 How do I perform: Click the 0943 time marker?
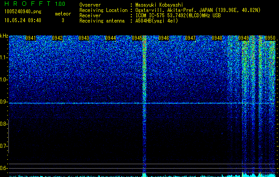[84, 38]
